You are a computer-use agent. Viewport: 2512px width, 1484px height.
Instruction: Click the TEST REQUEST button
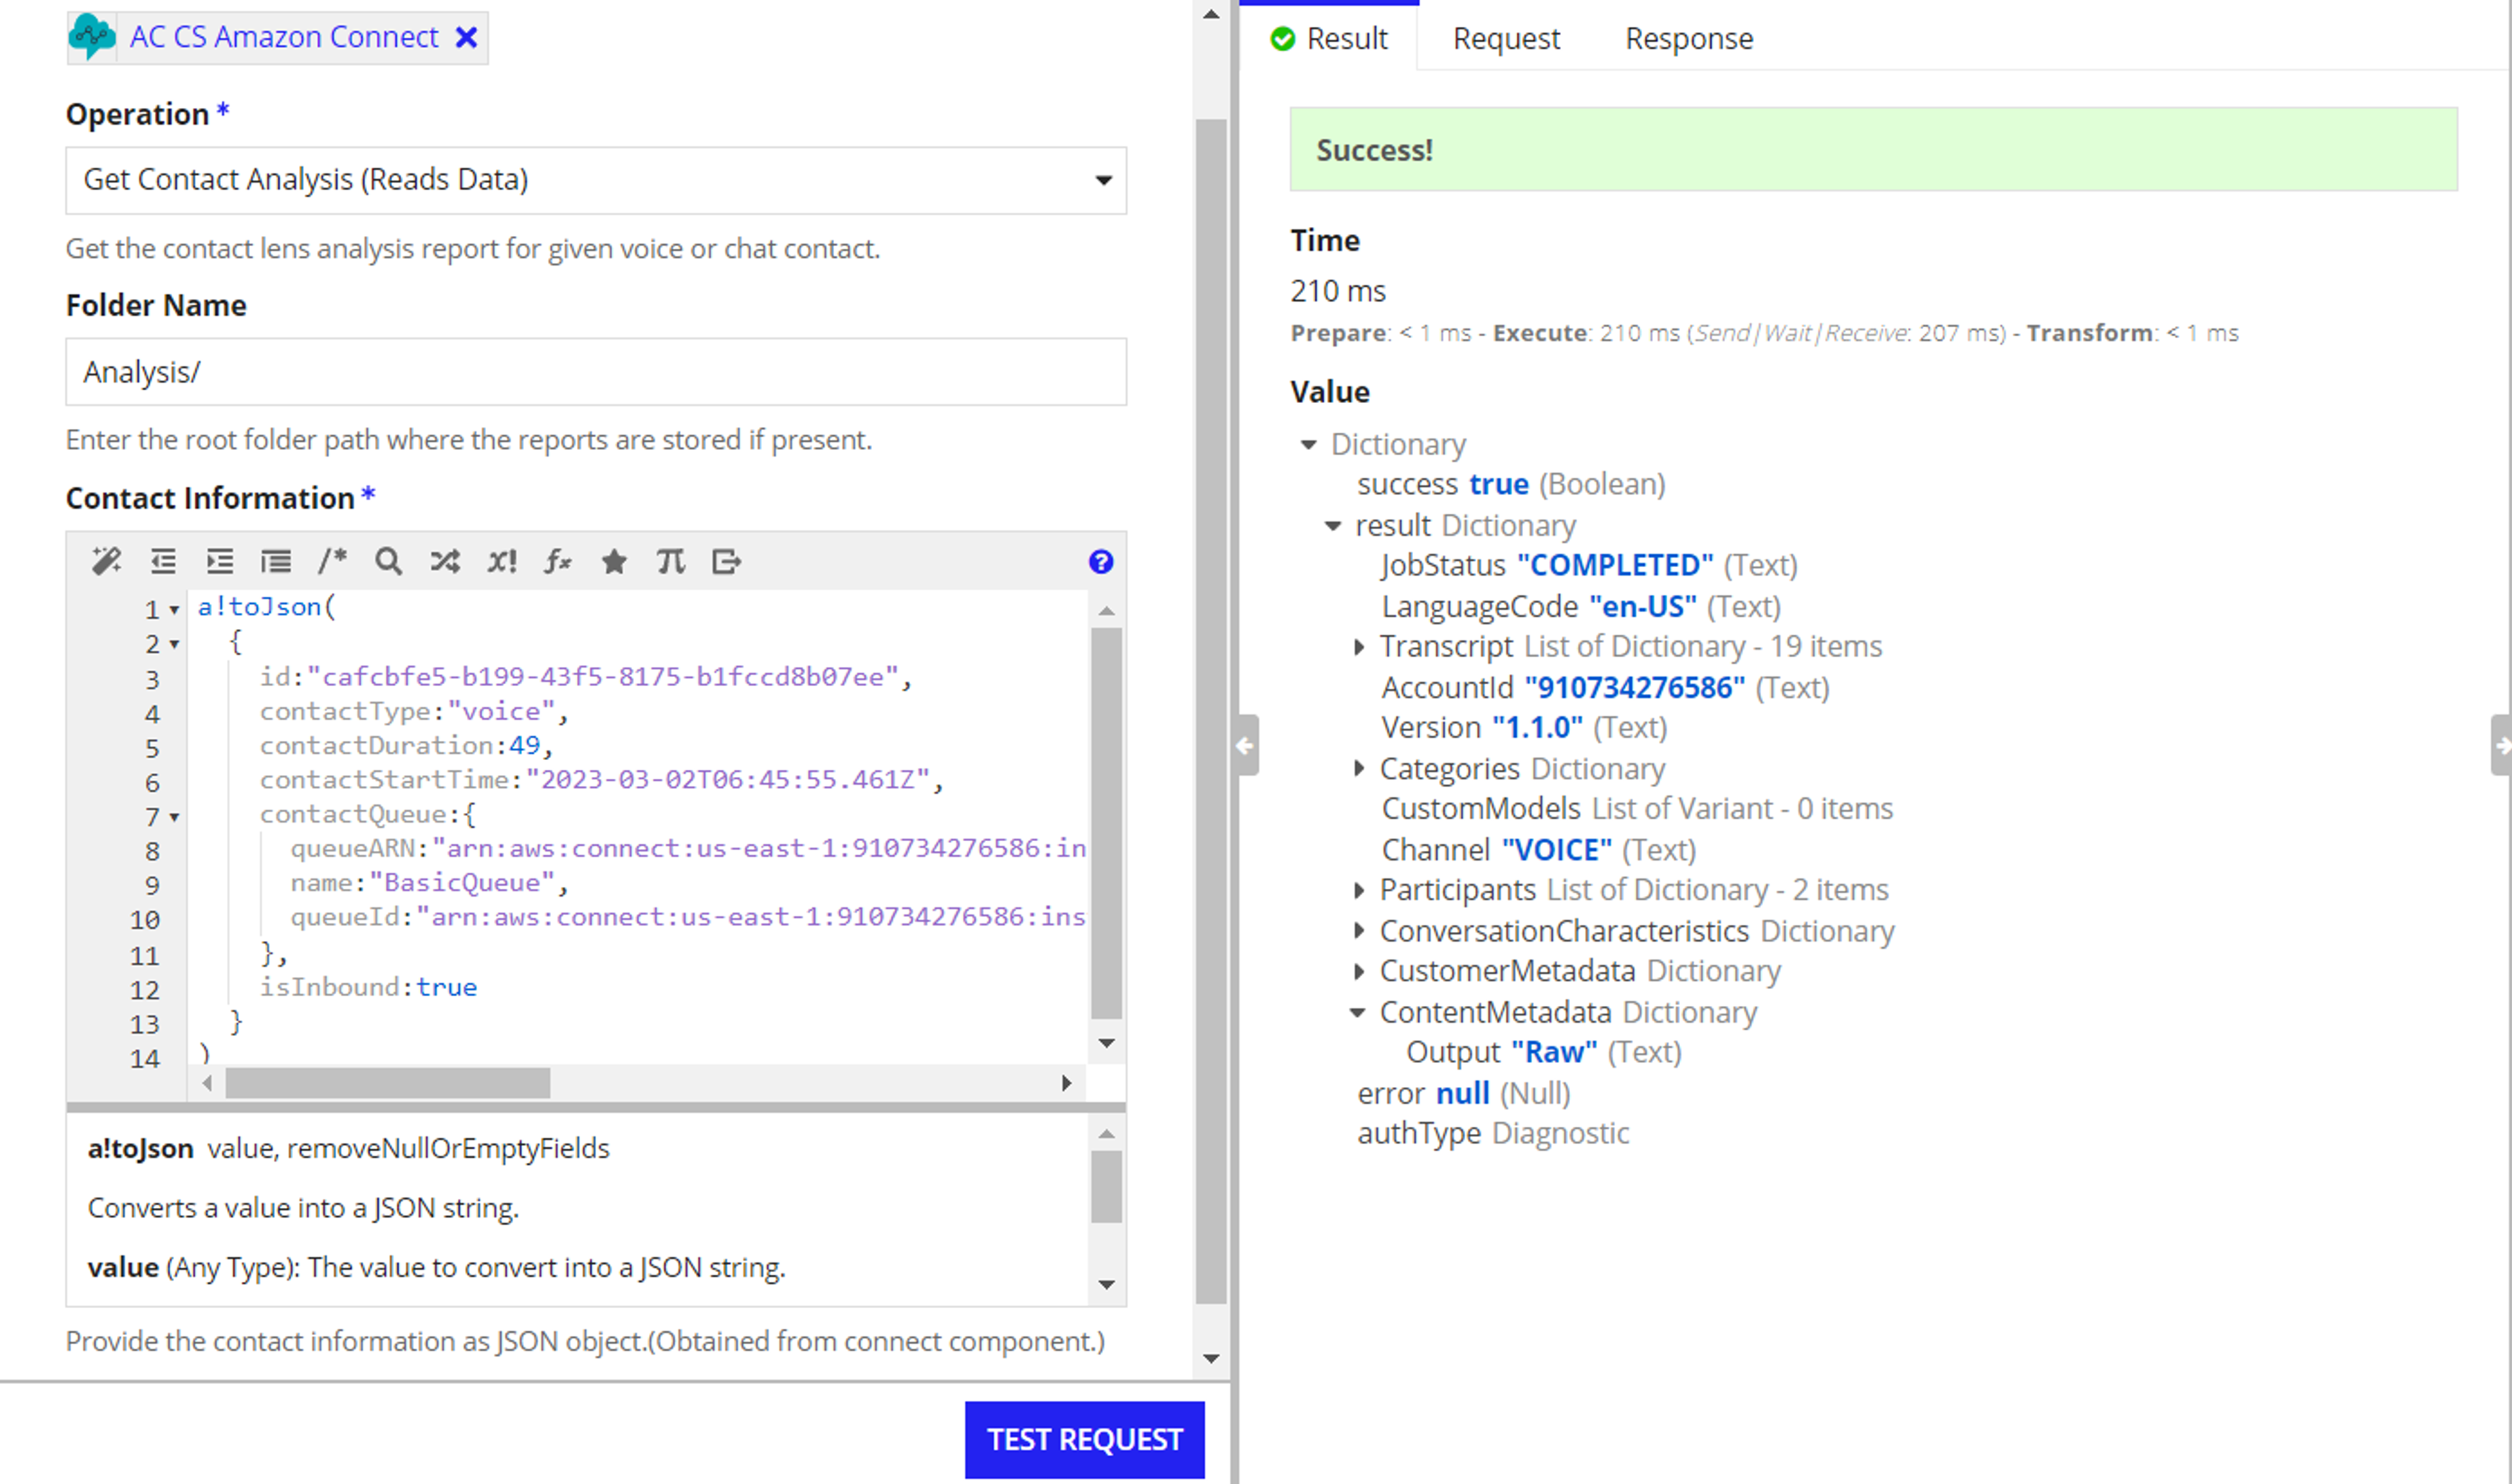click(1084, 1439)
